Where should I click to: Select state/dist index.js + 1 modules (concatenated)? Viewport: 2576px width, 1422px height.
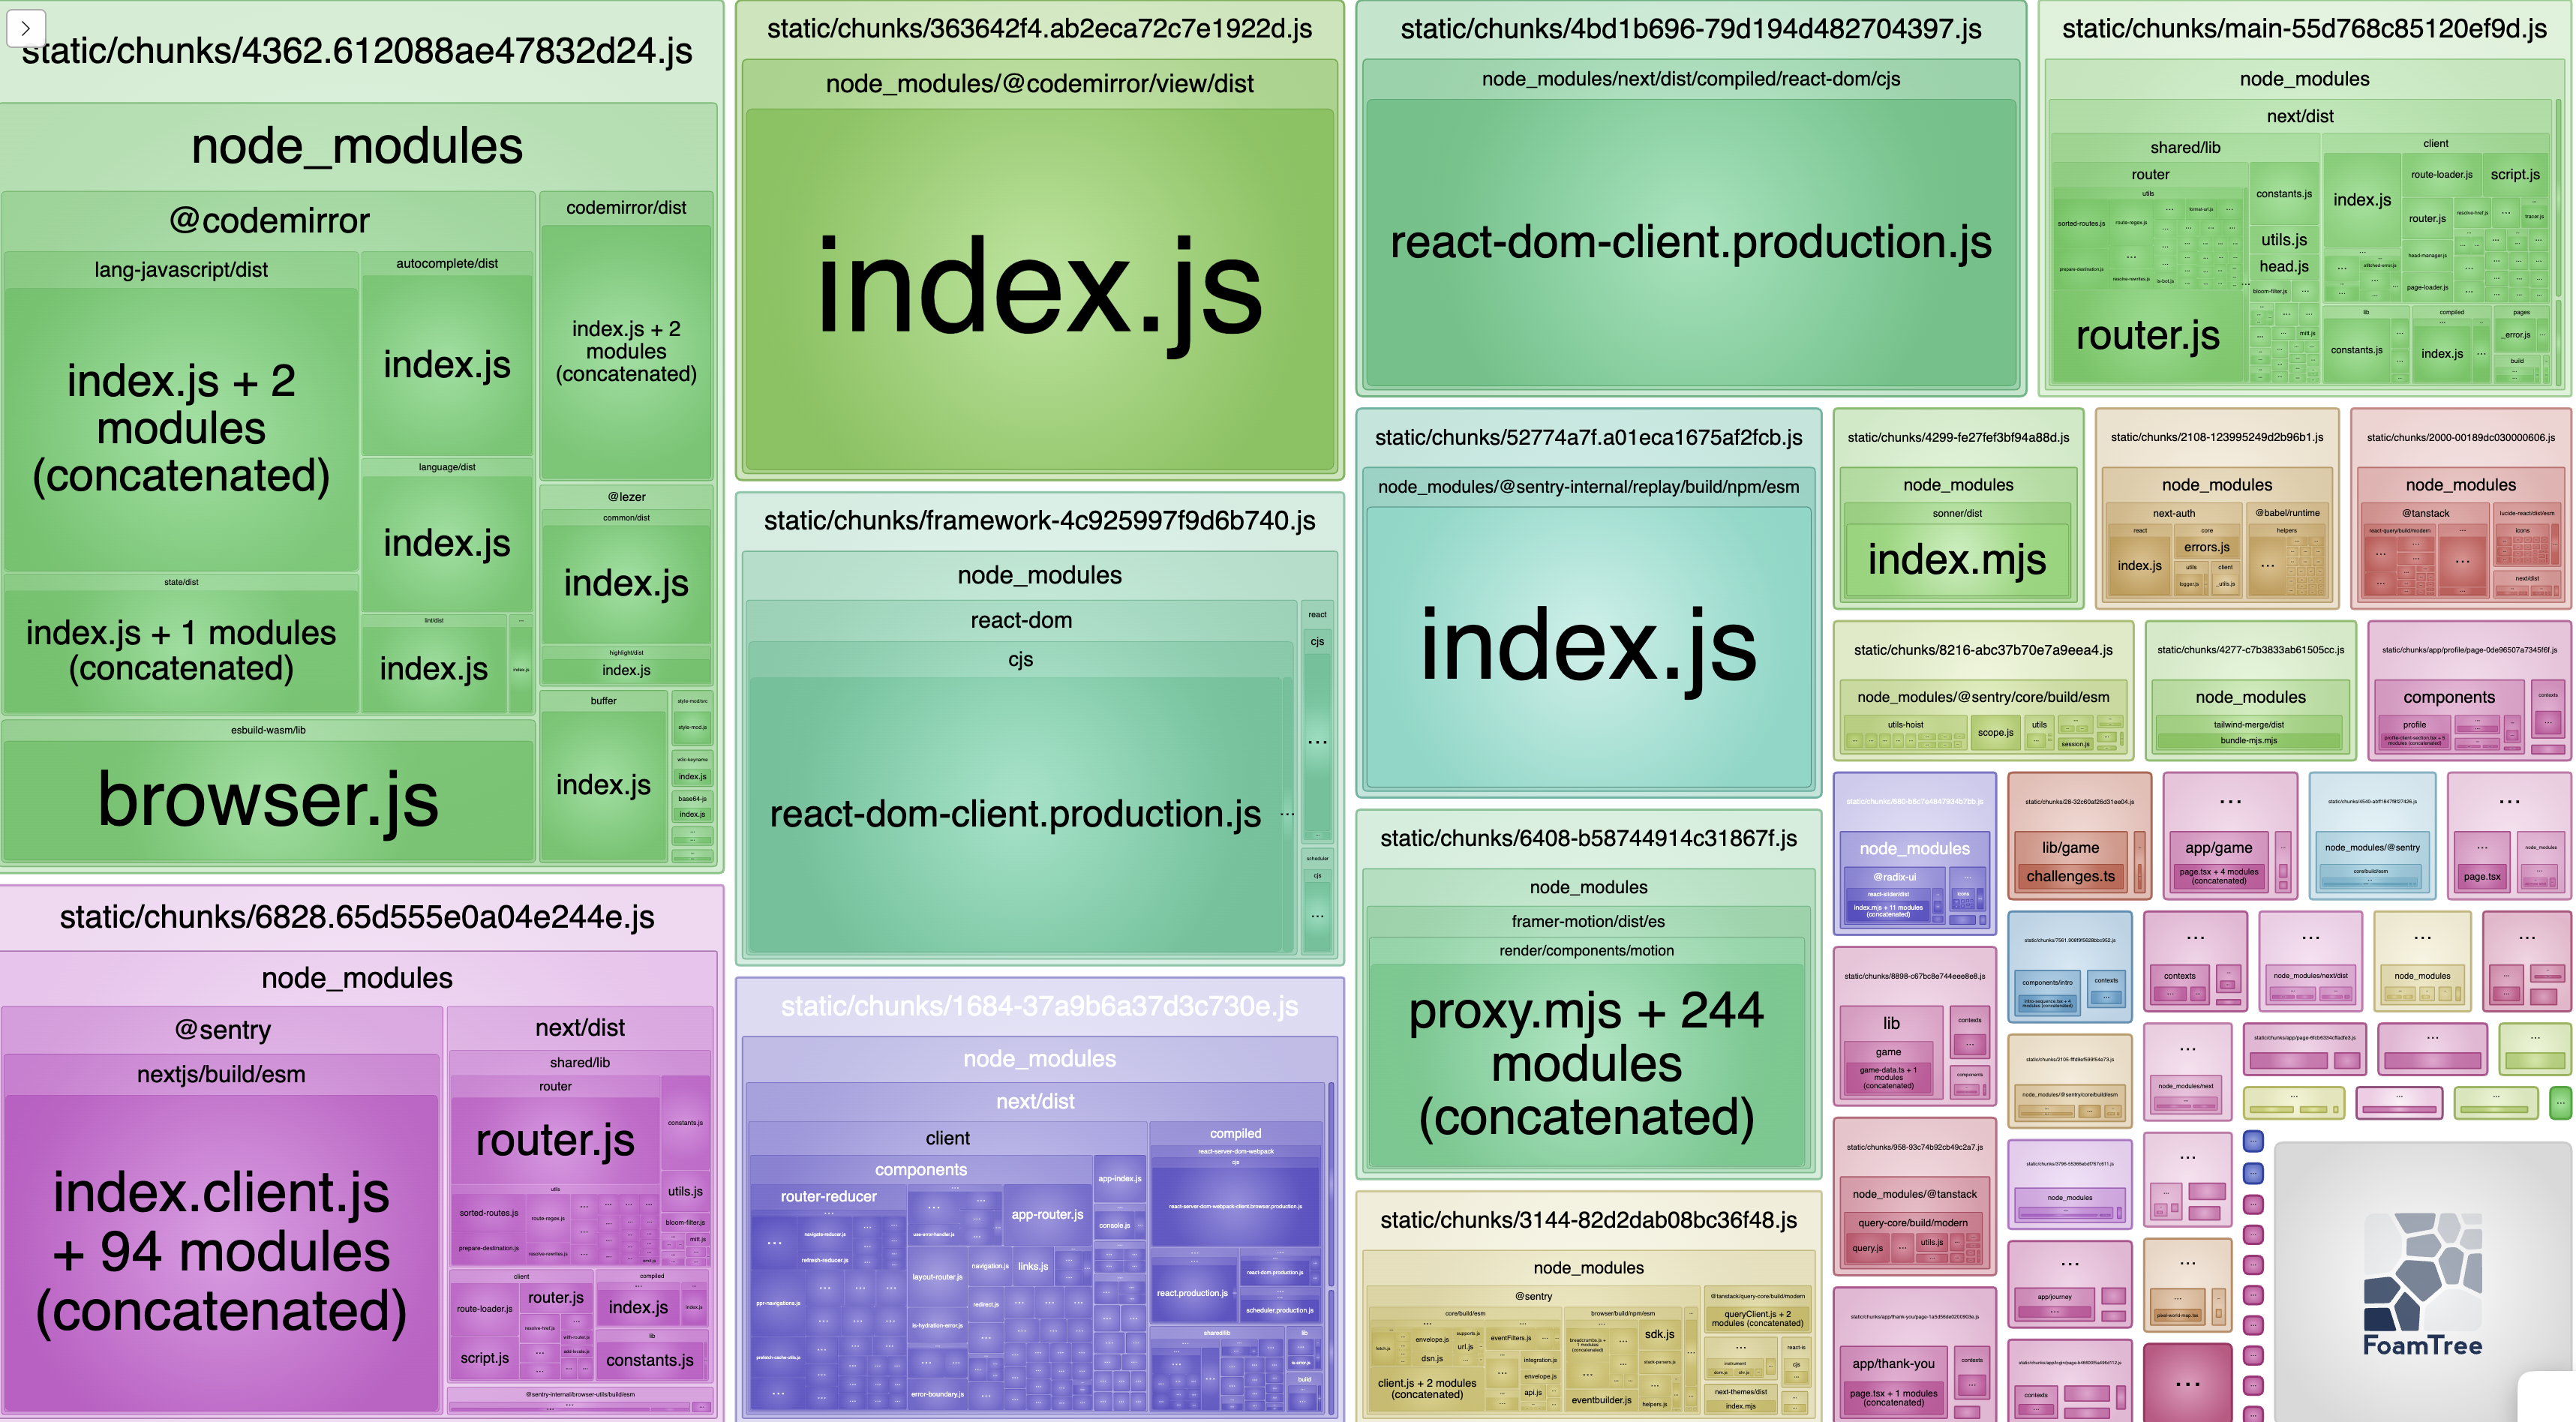click(x=181, y=650)
